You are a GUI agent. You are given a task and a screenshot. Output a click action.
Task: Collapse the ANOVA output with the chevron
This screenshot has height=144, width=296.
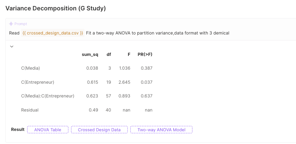coord(12,46)
